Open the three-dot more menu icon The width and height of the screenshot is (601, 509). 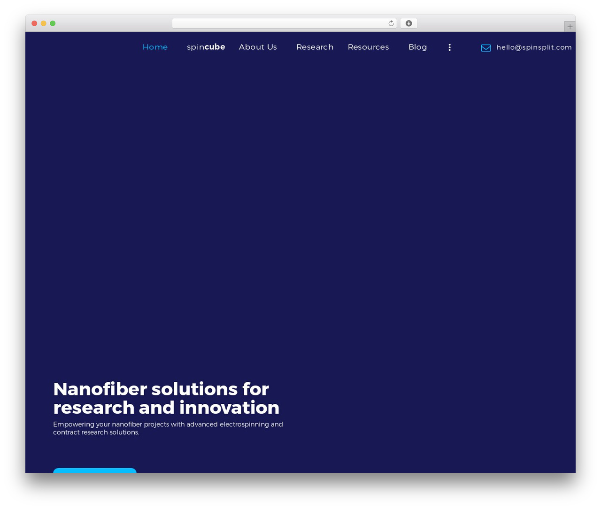449,47
